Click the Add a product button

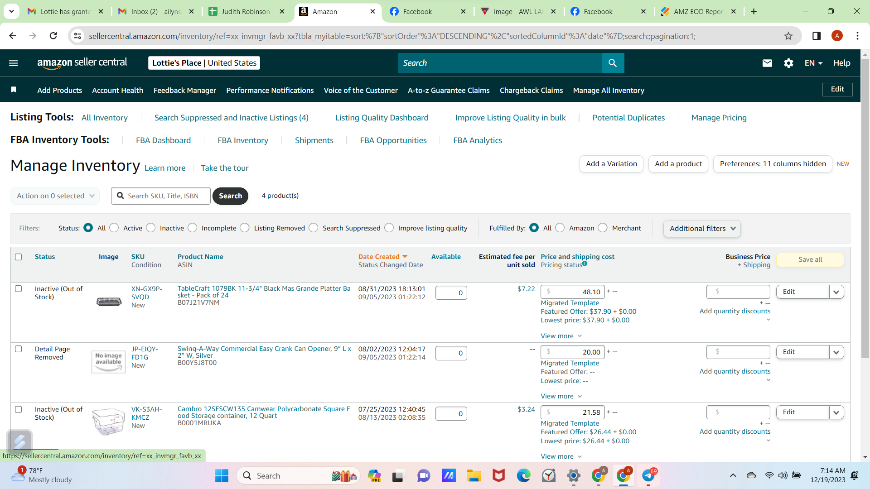coord(678,164)
